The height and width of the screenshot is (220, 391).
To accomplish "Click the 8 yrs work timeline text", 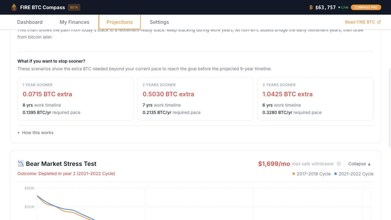I will pyautogui.click(x=42, y=105).
